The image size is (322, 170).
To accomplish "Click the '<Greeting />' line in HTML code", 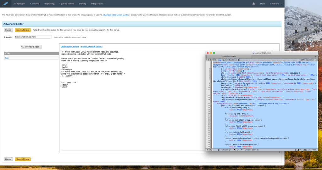I will click(67, 70).
